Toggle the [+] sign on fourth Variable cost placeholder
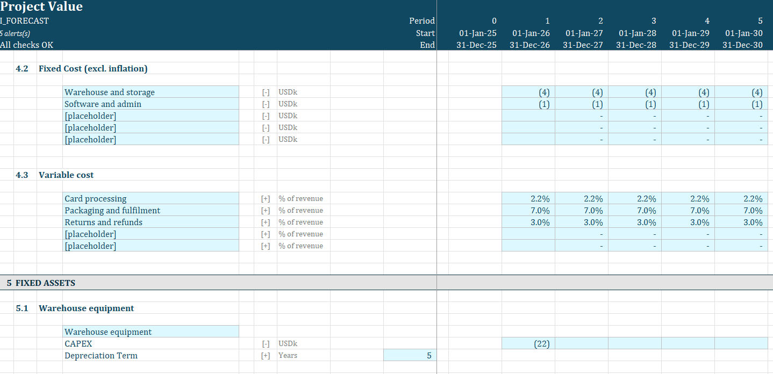This screenshot has height=374, width=773. 266,234
